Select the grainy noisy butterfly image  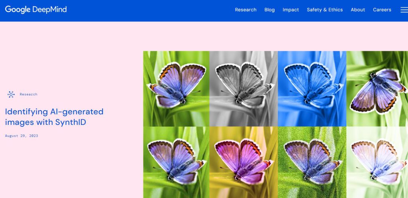point(312,162)
